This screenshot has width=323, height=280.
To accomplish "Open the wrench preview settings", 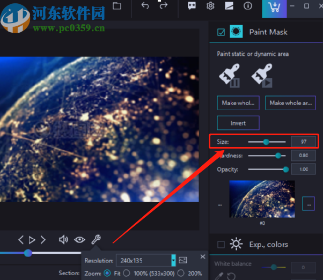I will 96,239.
